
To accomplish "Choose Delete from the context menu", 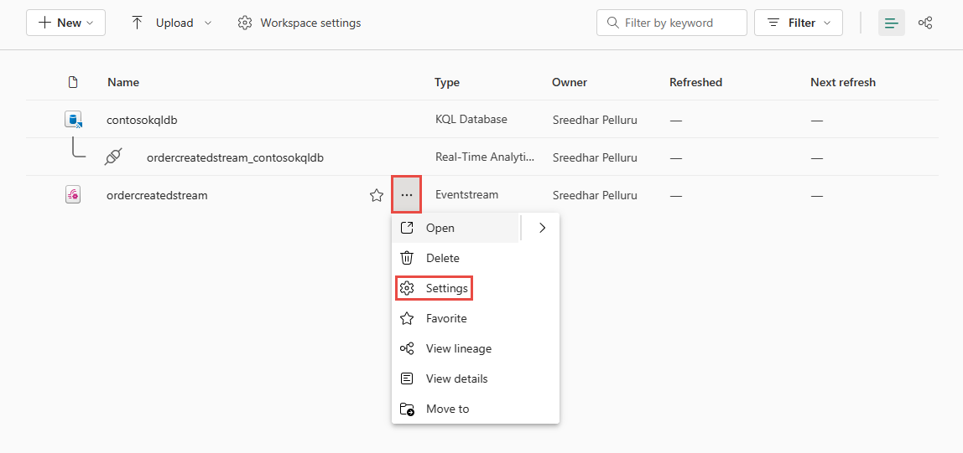I will pyautogui.click(x=442, y=258).
